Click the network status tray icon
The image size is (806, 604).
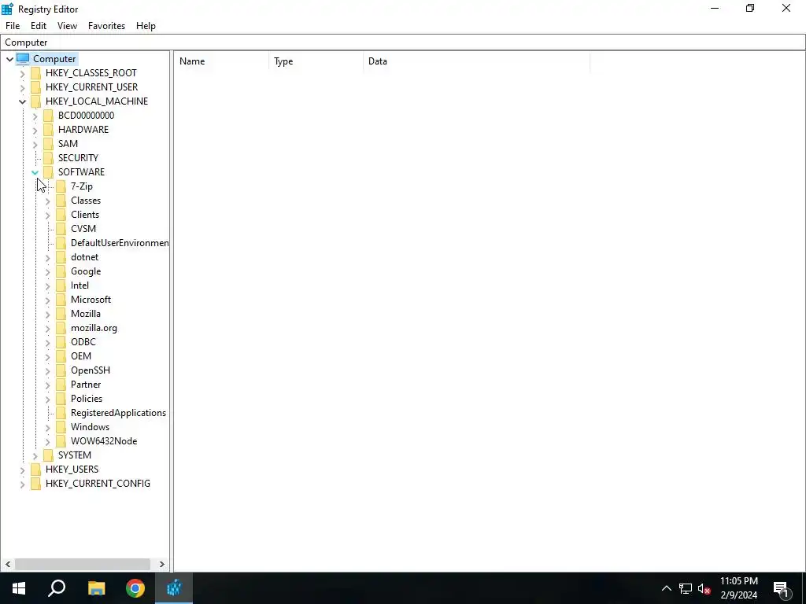(x=686, y=588)
